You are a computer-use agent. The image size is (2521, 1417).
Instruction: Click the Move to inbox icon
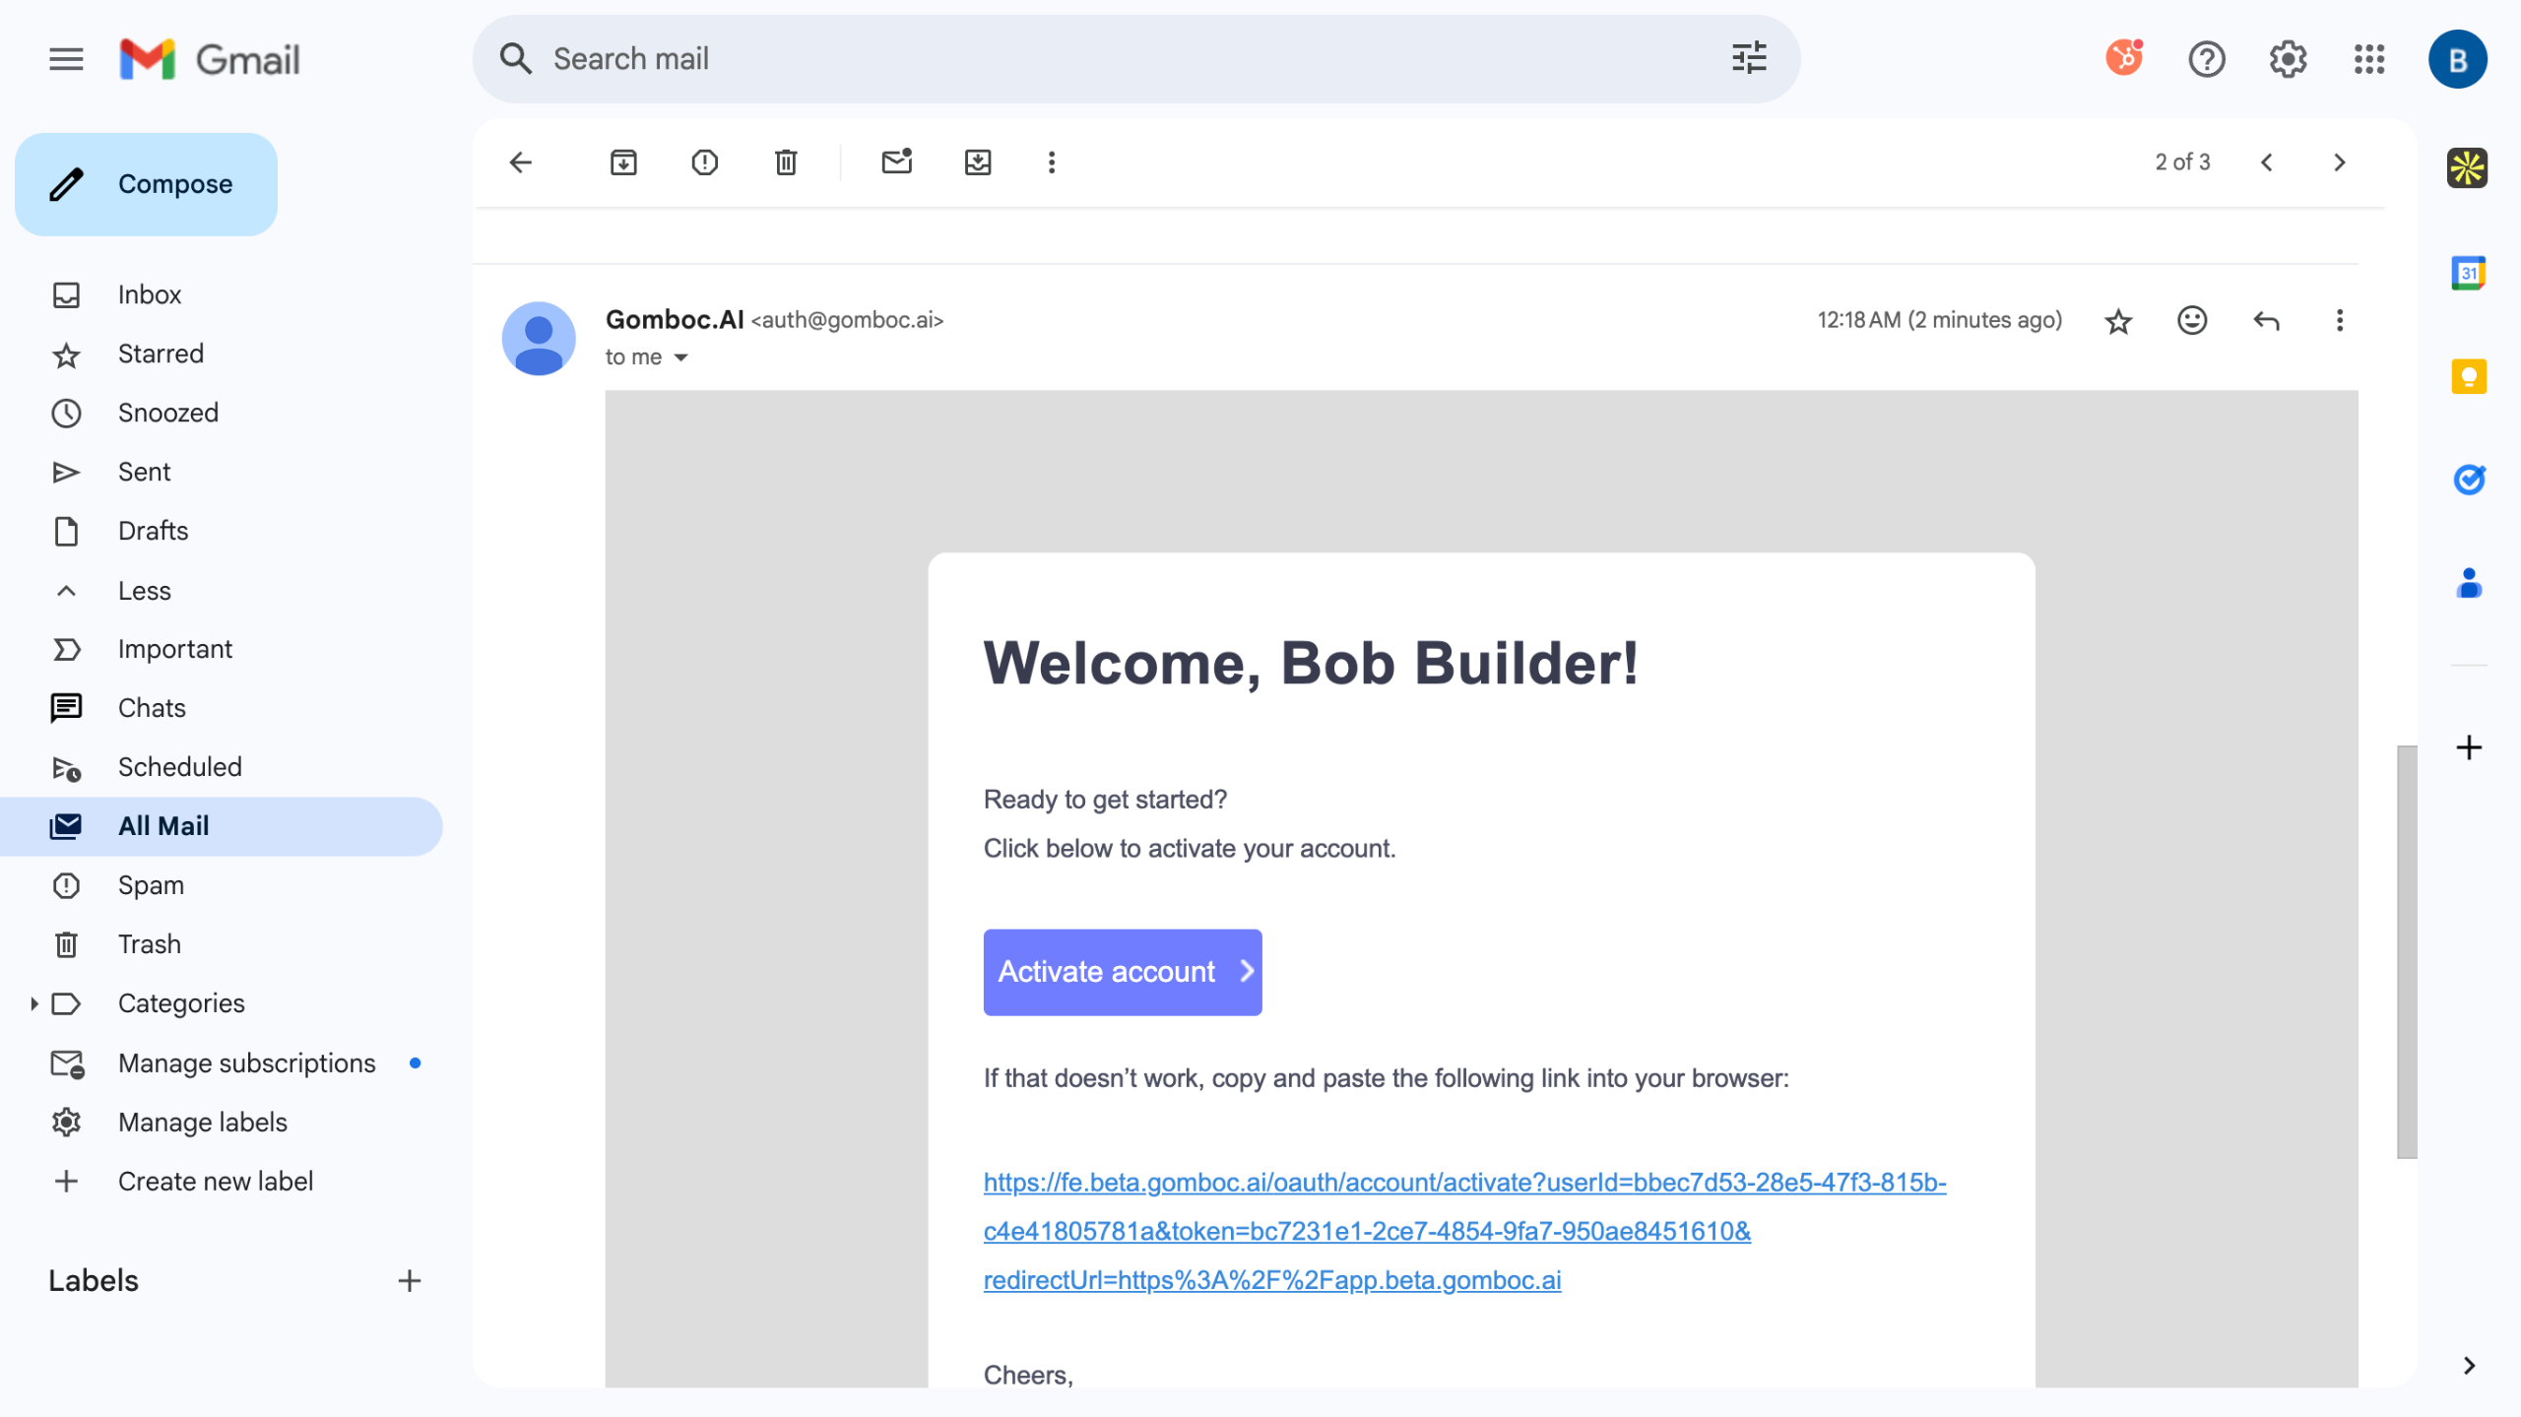pyautogui.click(x=977, y=162)
